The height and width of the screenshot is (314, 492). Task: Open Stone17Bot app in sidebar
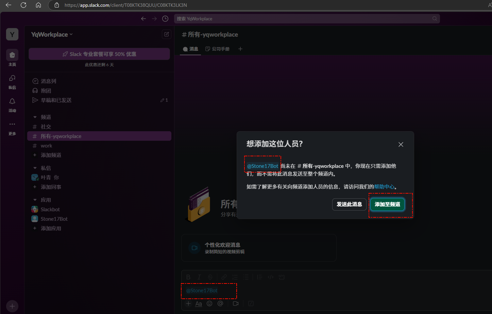click(x=99, y=219)
